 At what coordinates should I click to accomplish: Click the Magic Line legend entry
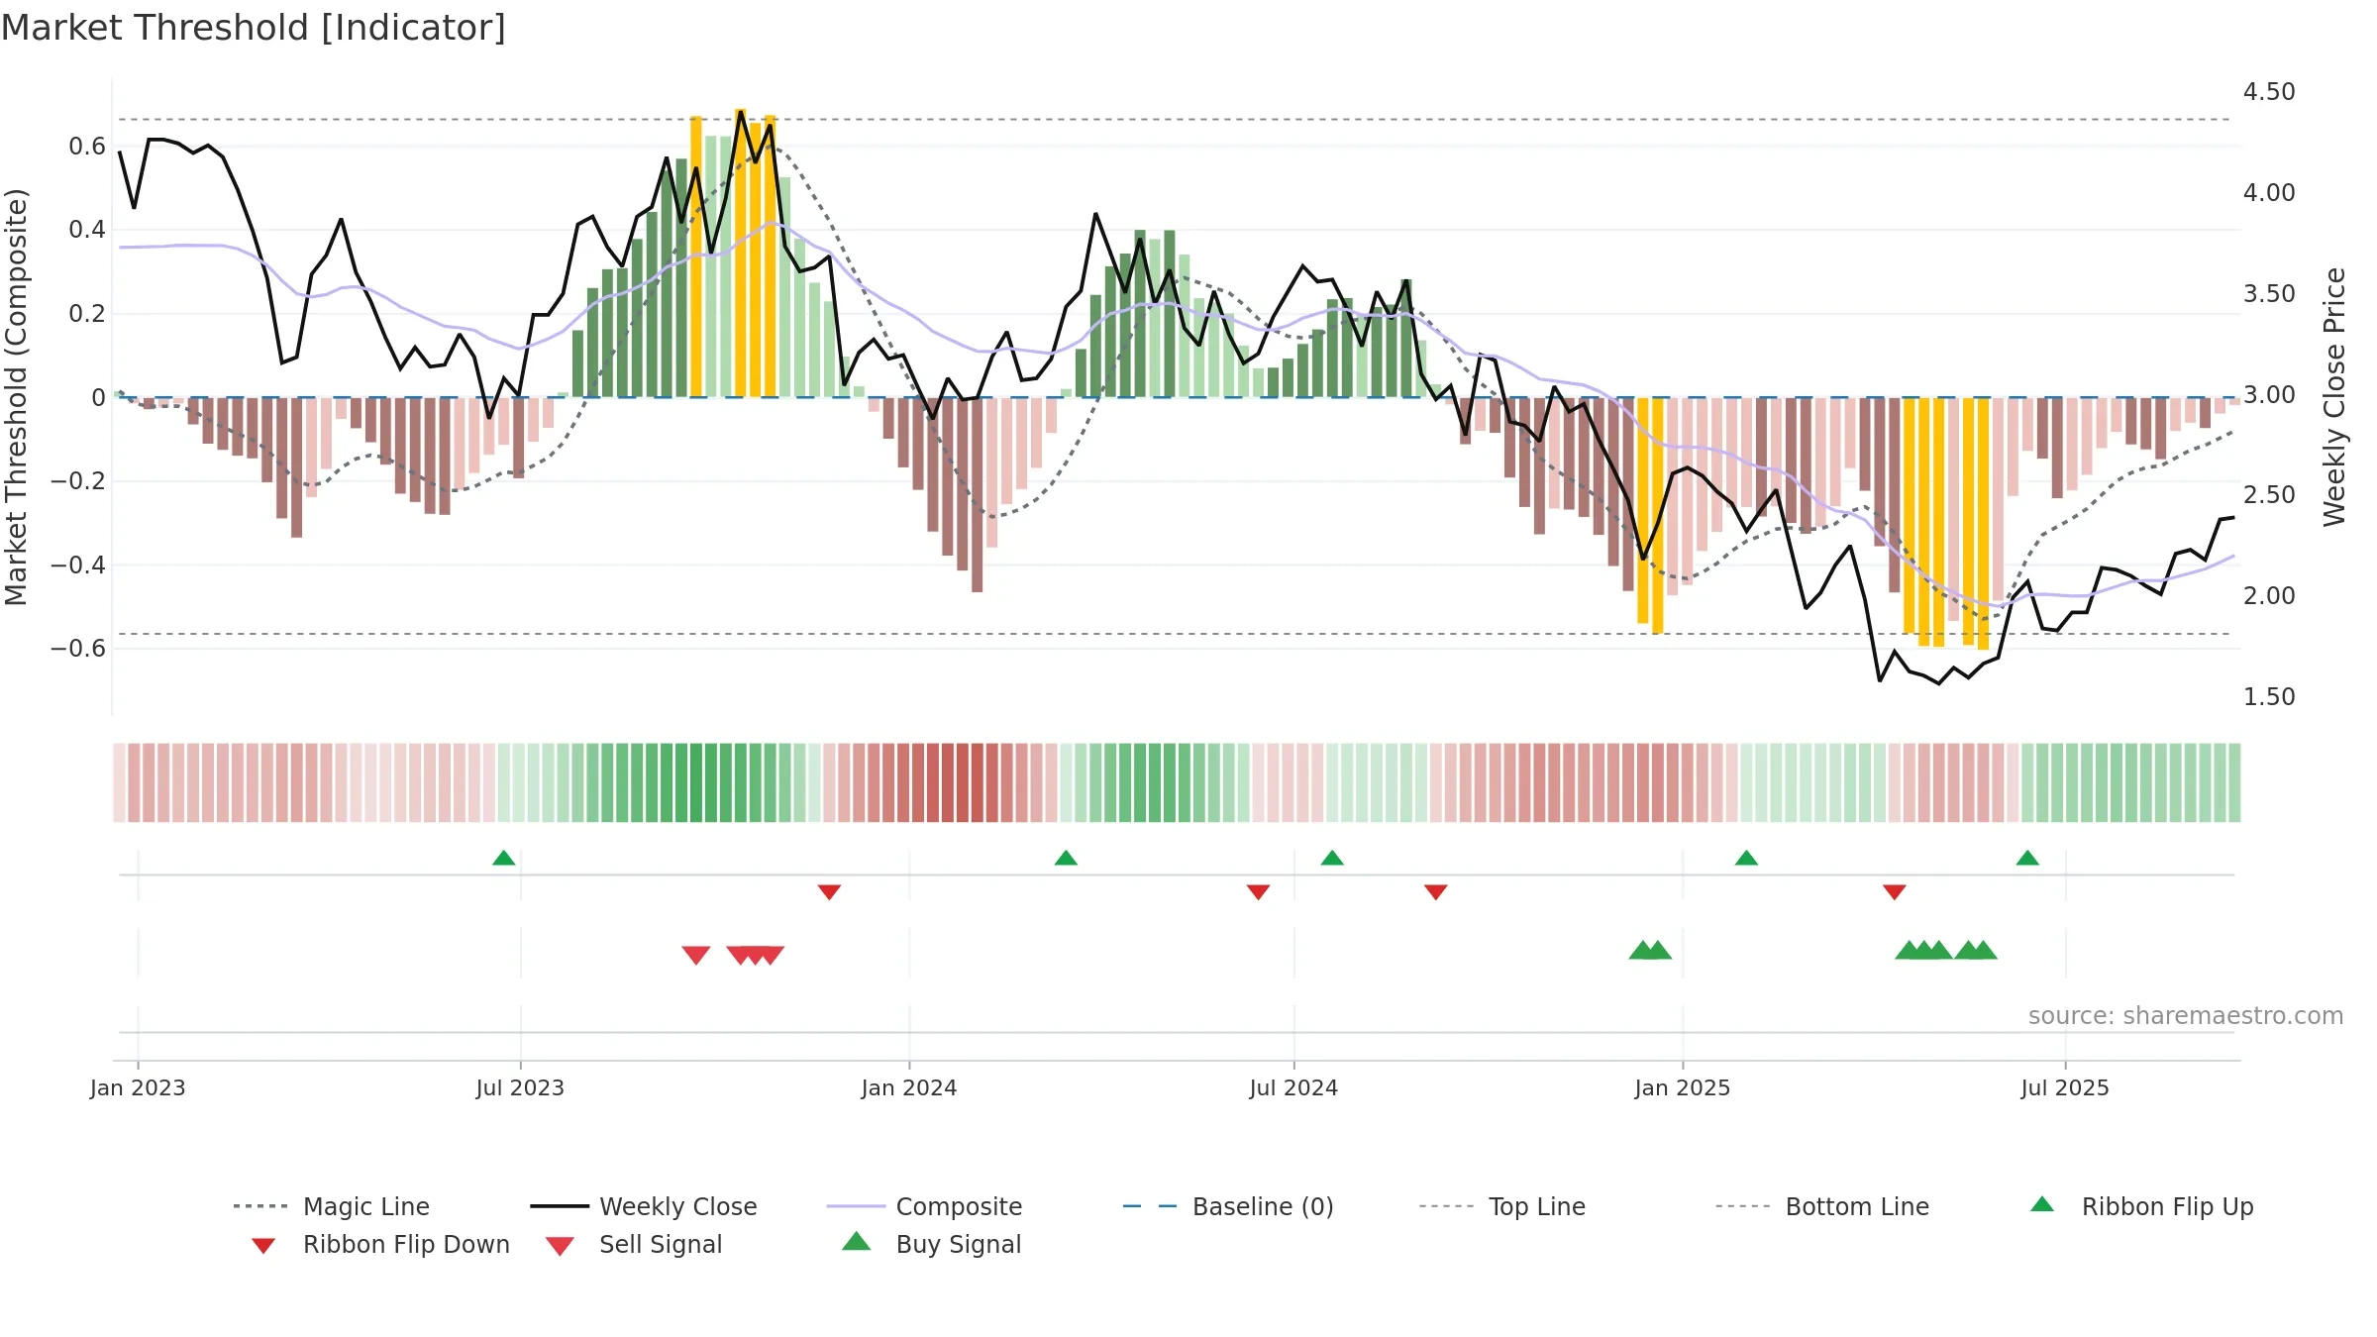coord(332,1206)
